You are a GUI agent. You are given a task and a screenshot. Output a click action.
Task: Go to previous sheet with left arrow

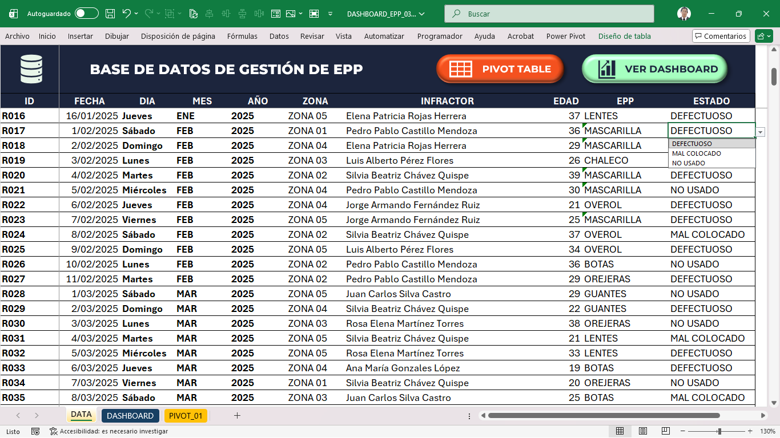click(x=18, y=416)
